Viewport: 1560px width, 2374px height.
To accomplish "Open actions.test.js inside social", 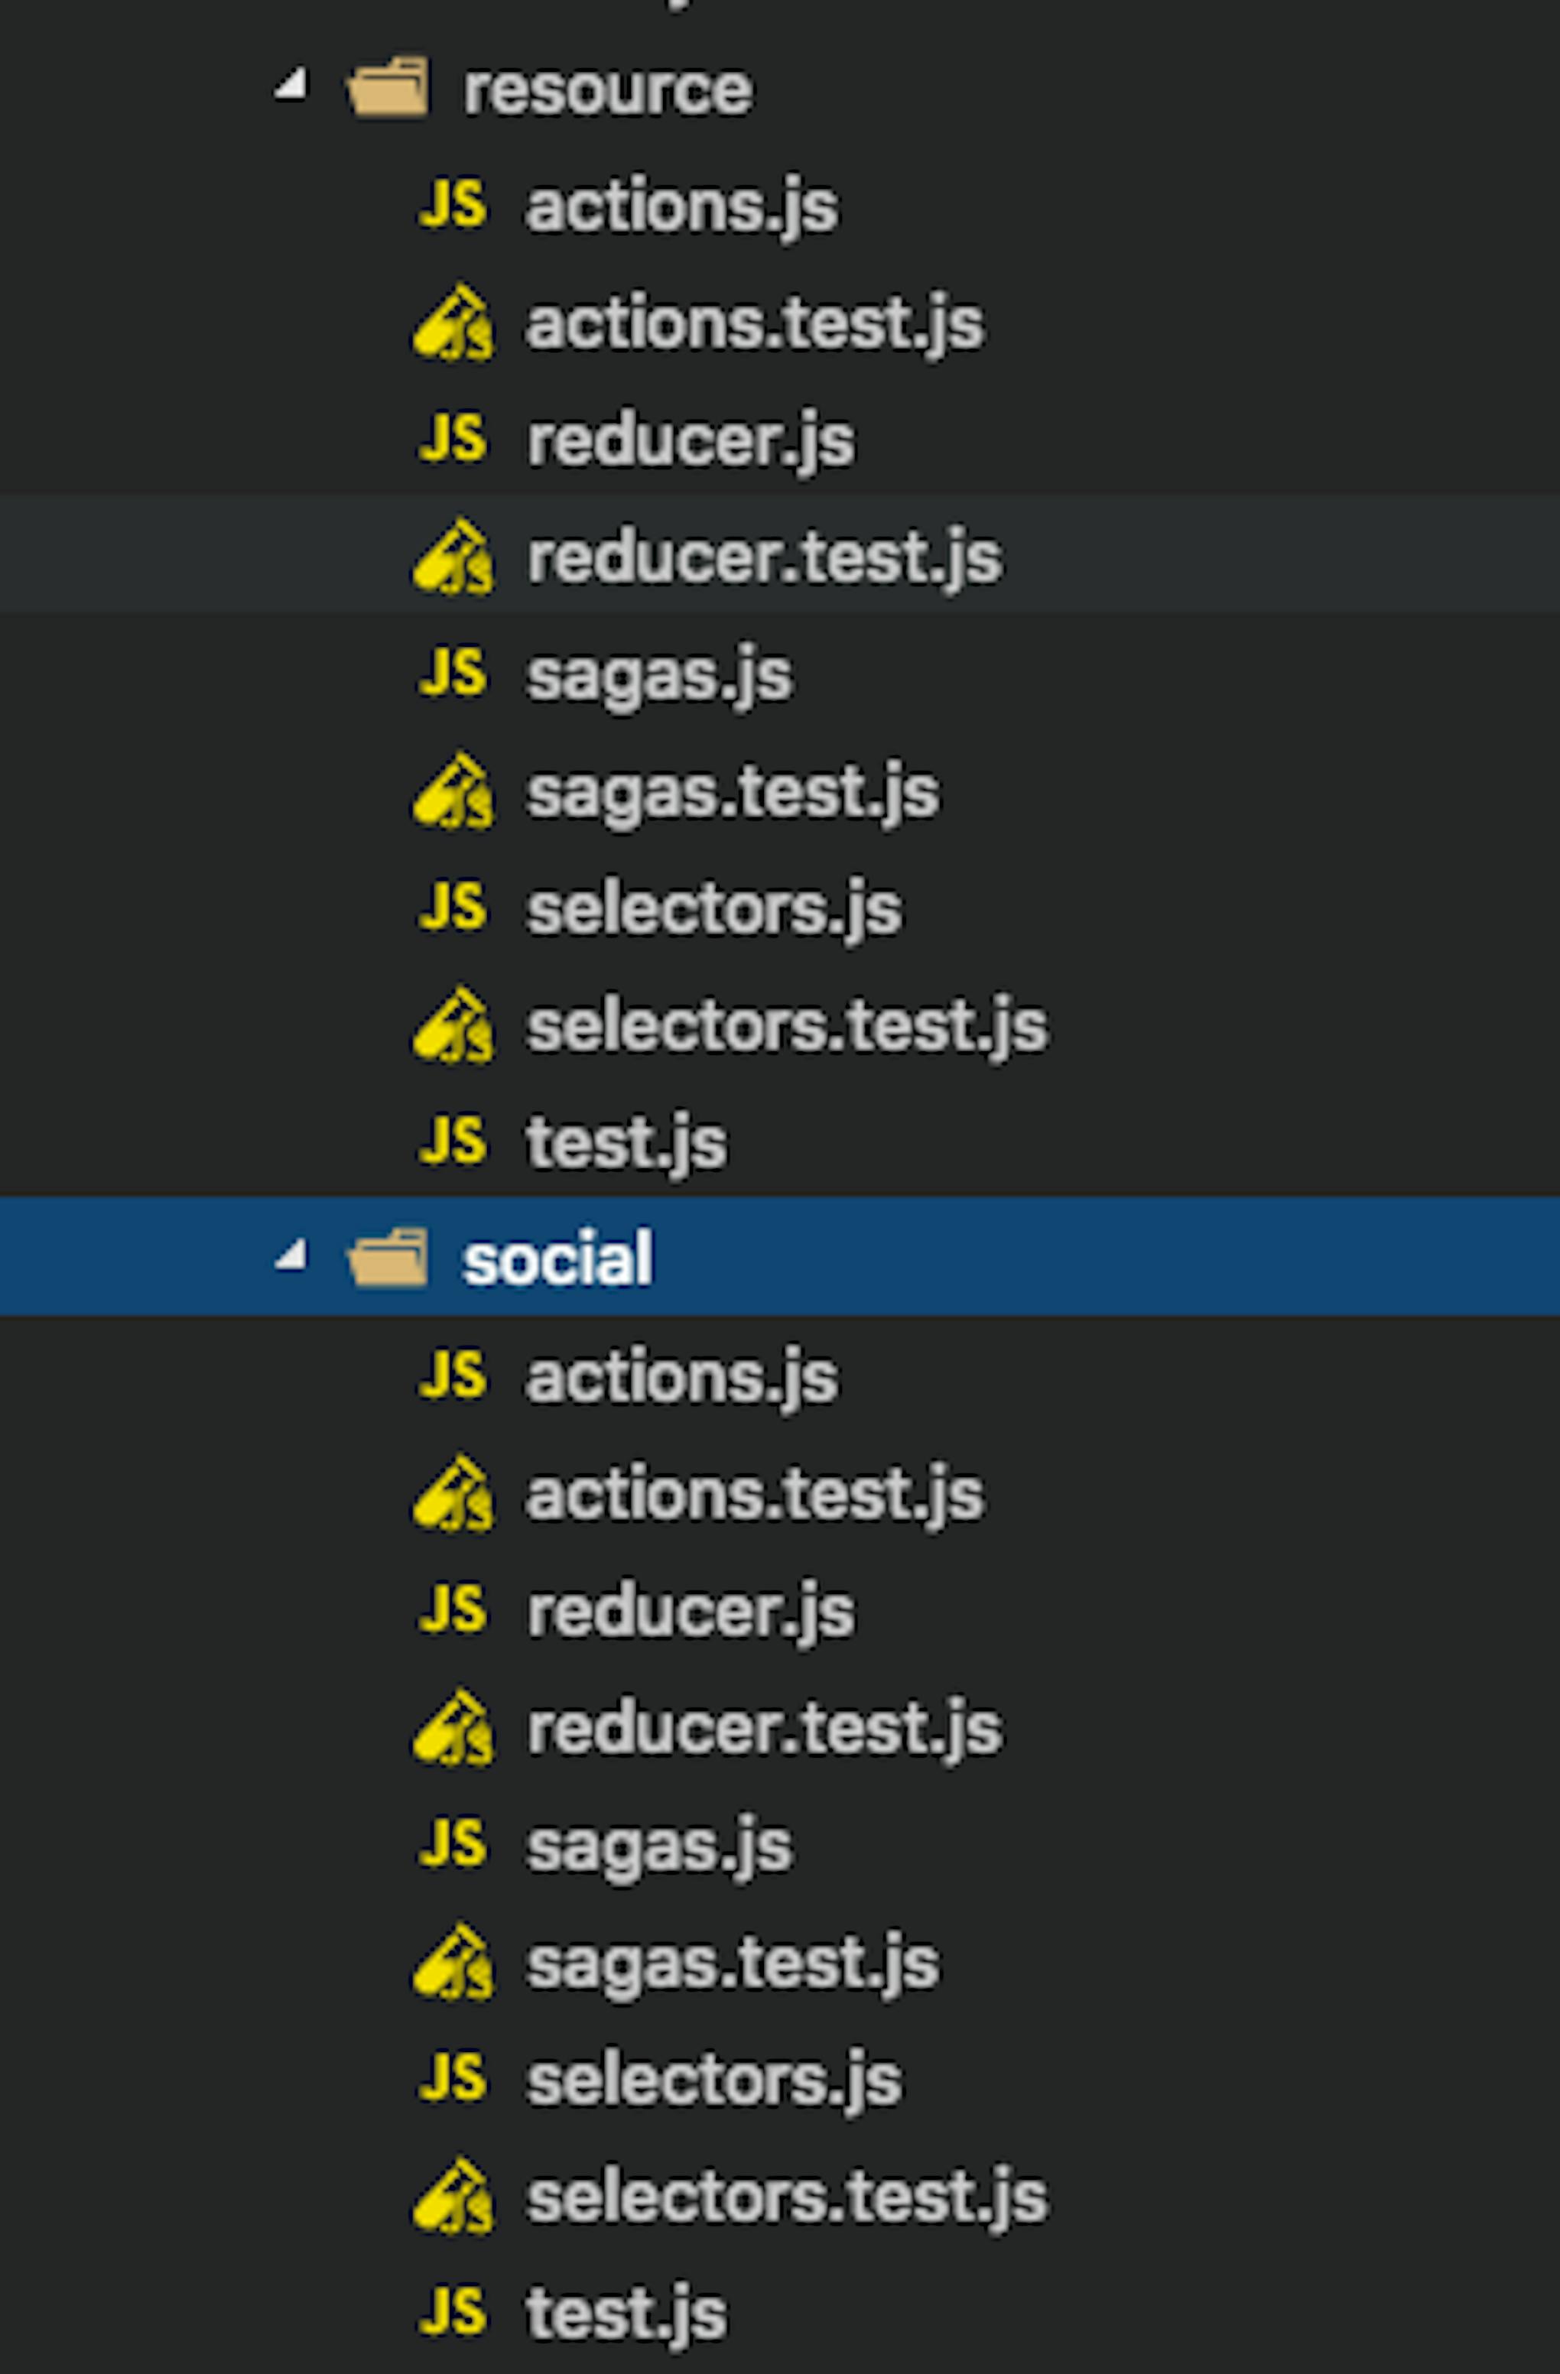I will [753, 1493].
